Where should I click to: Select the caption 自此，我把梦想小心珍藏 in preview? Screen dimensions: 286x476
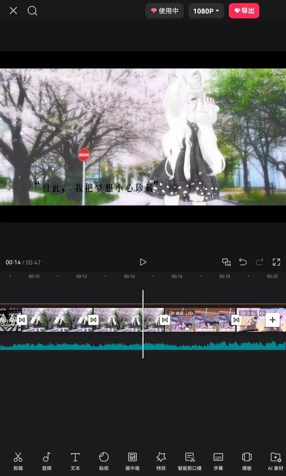click(x=97, y=187)
